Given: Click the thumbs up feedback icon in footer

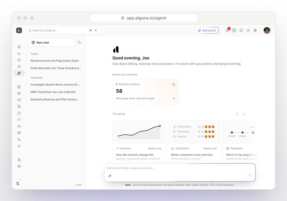Looking at the screenshot, I should 207,185.
